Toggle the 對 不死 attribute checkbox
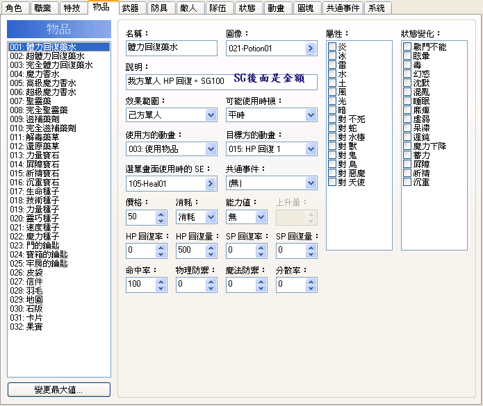The width and height of the screenshot is (483, 406). pos(332,119)
